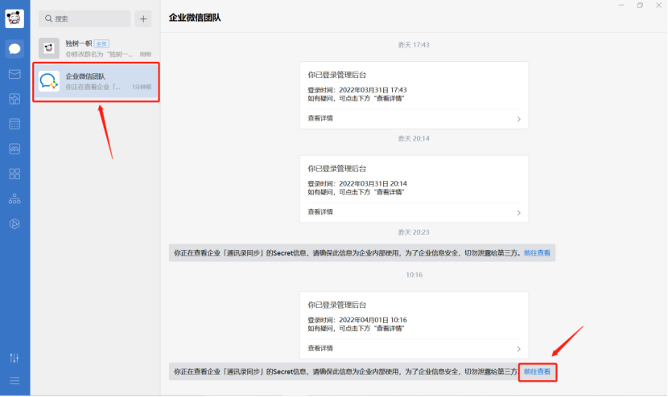Open the Calendar icon in the sidebar
This screenshot has width=668, height=397.
[14, 124]
